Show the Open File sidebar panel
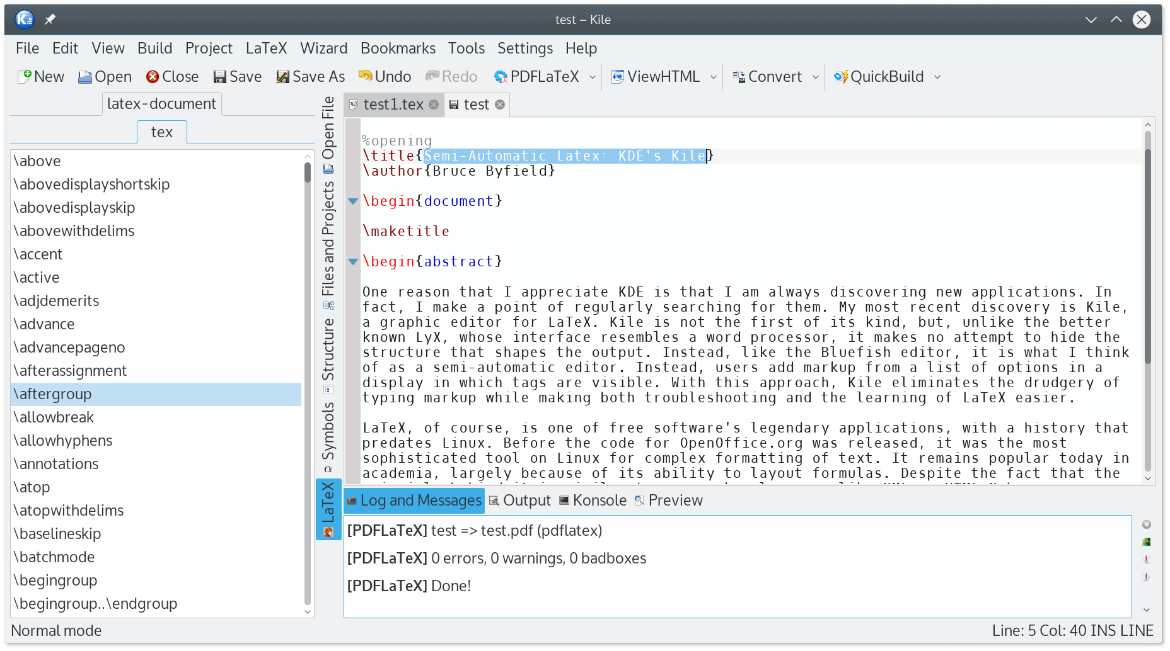 click(x=328, y=135)
